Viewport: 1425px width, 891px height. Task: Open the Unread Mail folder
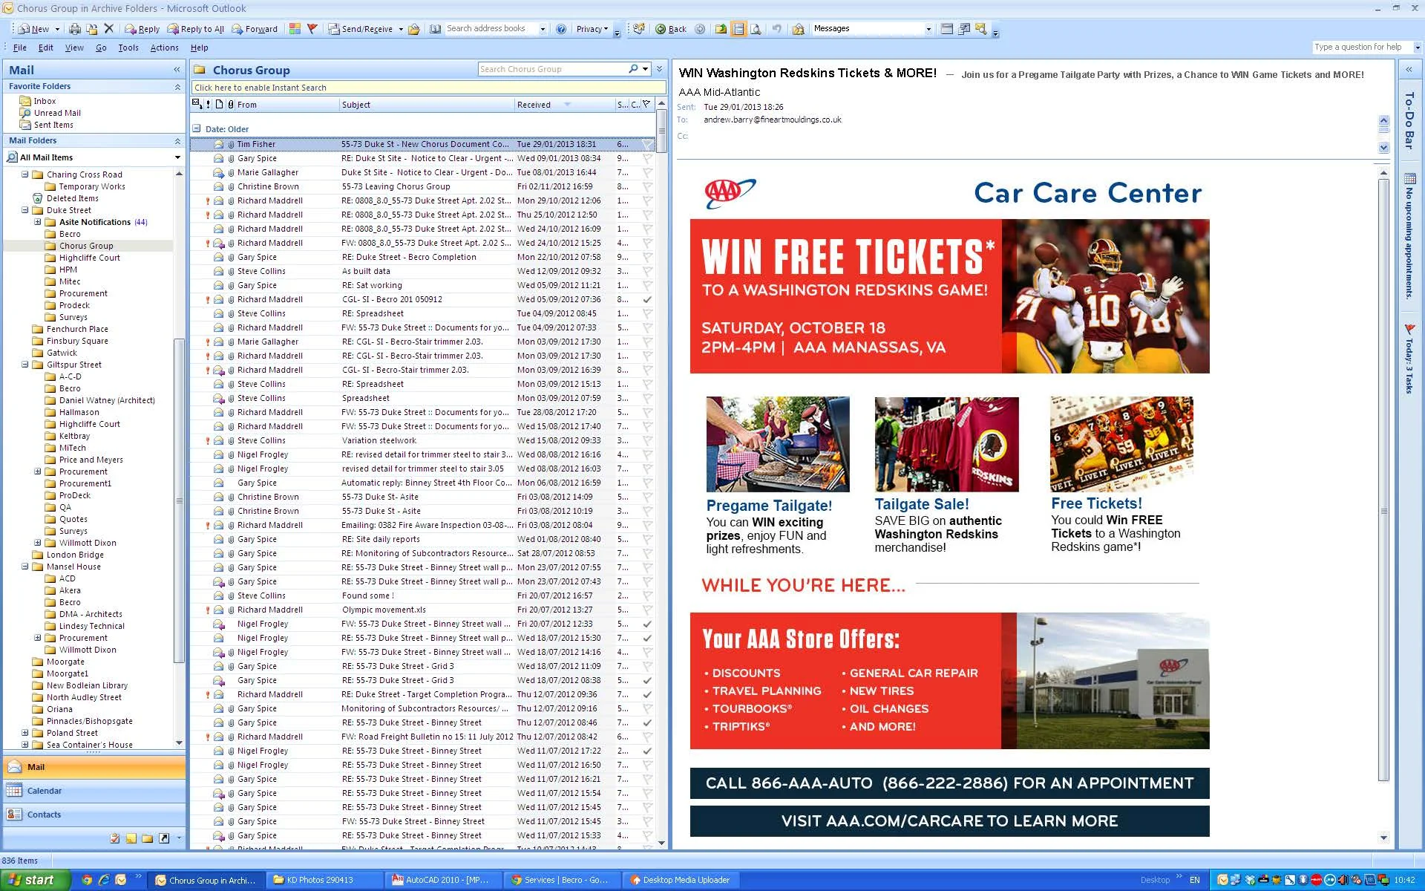click(57, 113)
